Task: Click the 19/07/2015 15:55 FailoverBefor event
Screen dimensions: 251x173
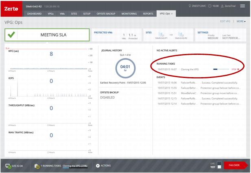Action: pos(199,88)
